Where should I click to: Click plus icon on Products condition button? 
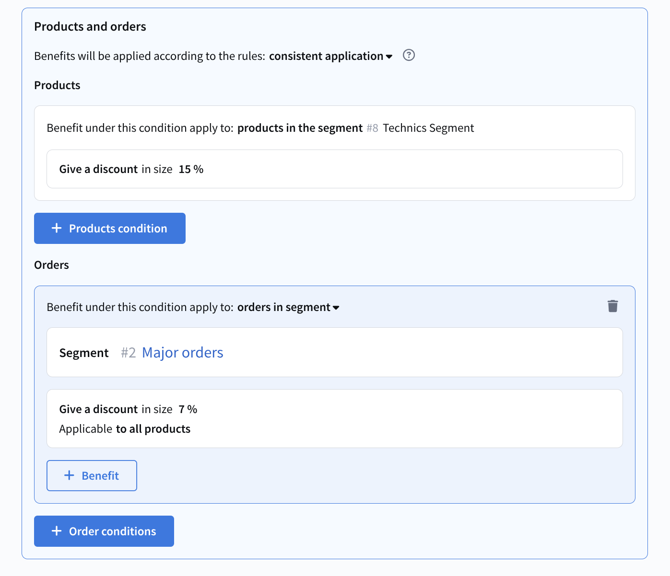coord(57,228)
